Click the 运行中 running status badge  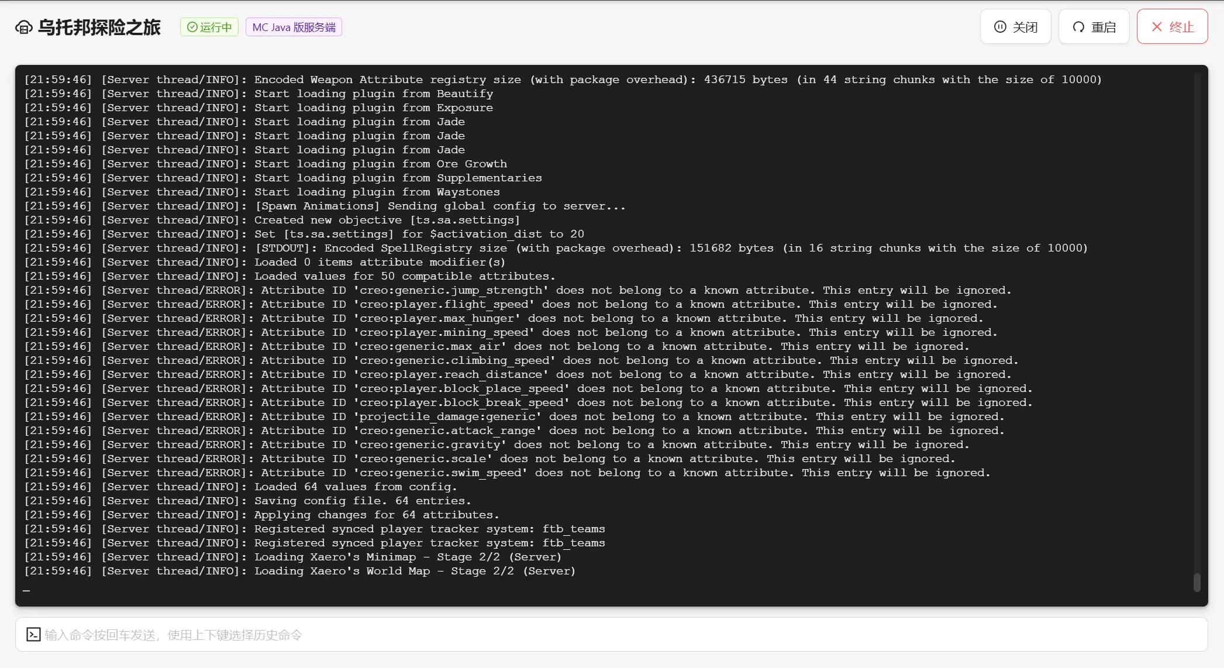tap(209, 27)
